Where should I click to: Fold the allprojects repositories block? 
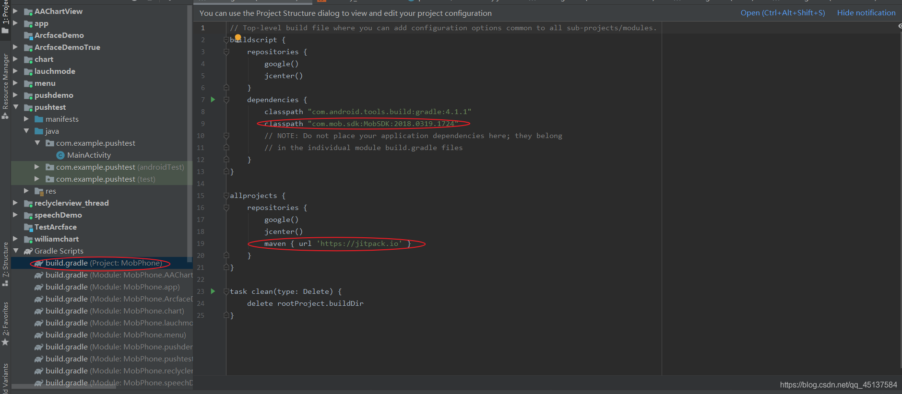[x=226, y=208]
